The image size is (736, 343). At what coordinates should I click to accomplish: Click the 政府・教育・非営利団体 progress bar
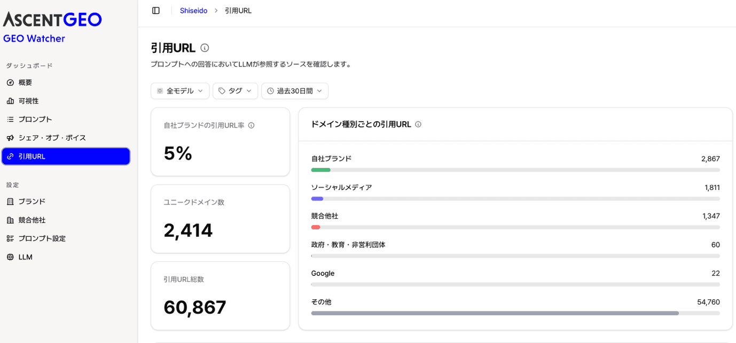[515, 256]
